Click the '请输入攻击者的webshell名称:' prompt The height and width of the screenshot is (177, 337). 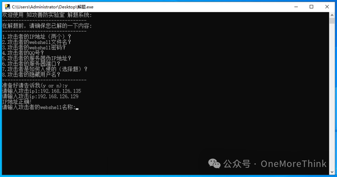click(x=39, y=107)
